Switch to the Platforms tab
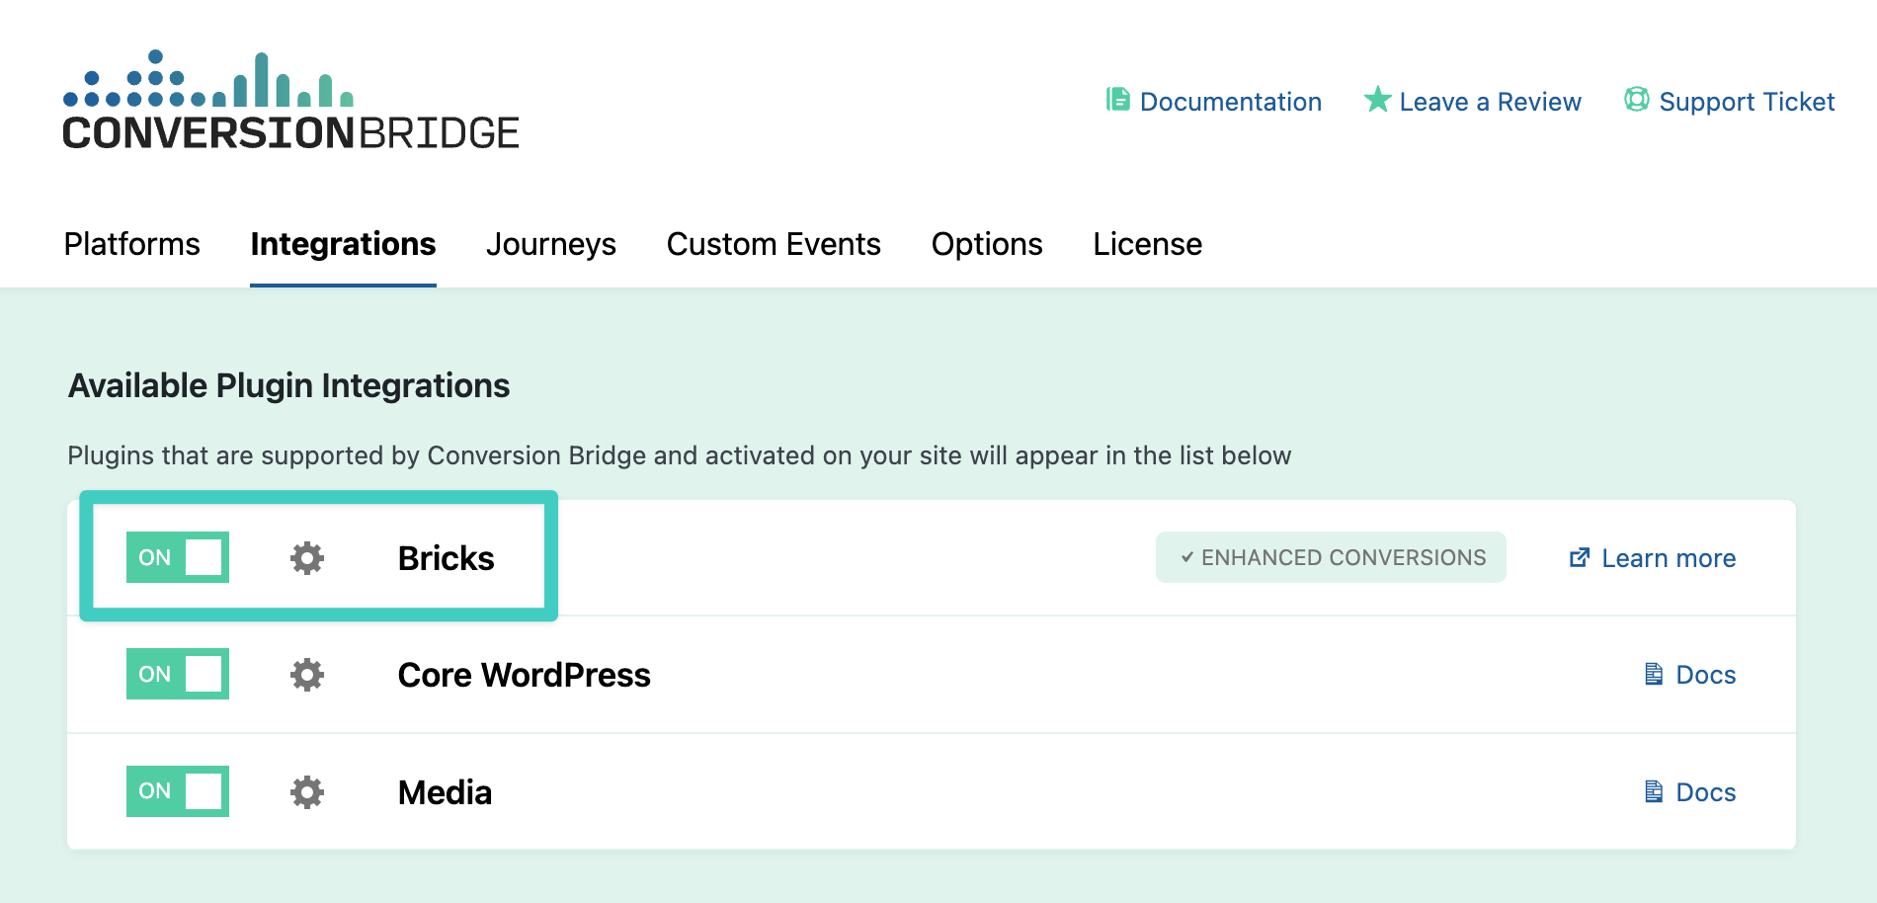Viewport: 1877px width, 903px height. coord(132,244)
